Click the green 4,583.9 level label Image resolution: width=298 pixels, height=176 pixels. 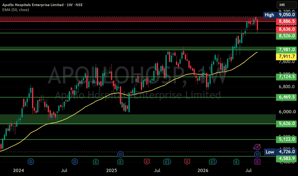click(x=286, y=158)
